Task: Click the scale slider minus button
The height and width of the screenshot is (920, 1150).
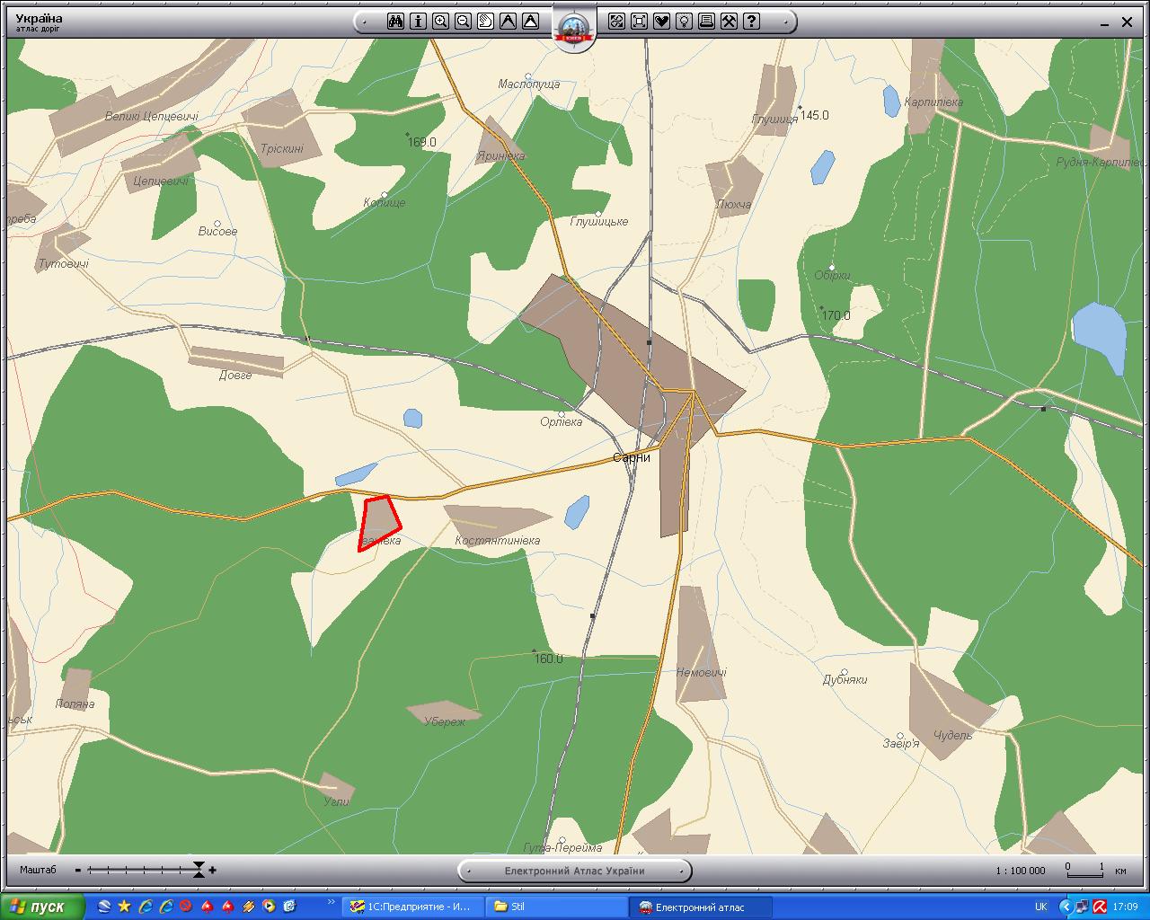Action: coord(78,870)
